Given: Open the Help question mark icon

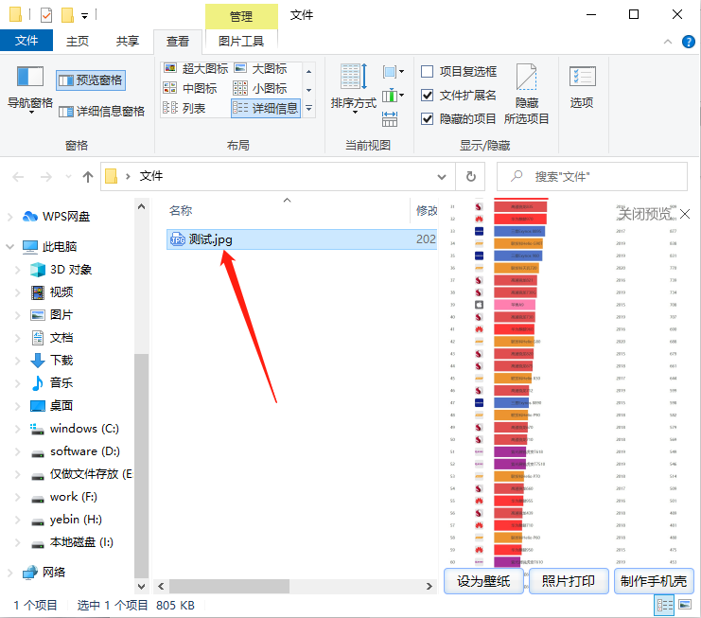Looking at the screenshot, I should coord(689,42).
